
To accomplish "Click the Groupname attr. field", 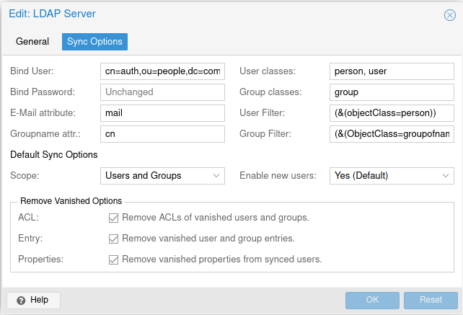I will tap(162, 134).
